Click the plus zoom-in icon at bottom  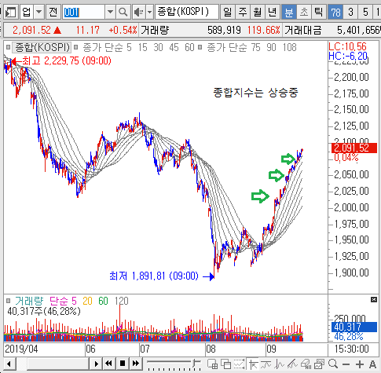coord(360,364)
